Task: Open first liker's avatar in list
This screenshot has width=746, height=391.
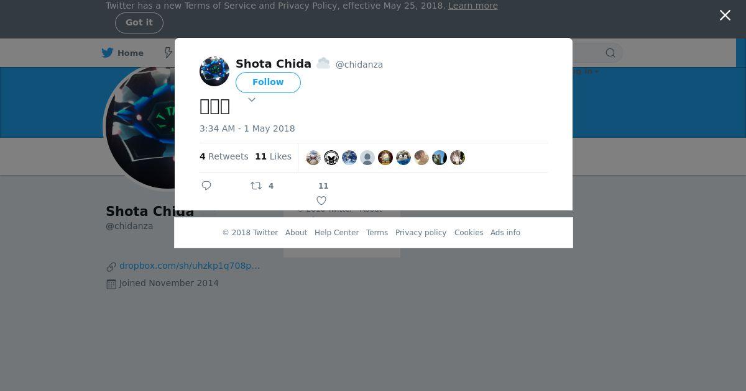Action: (x=313, y=158)
